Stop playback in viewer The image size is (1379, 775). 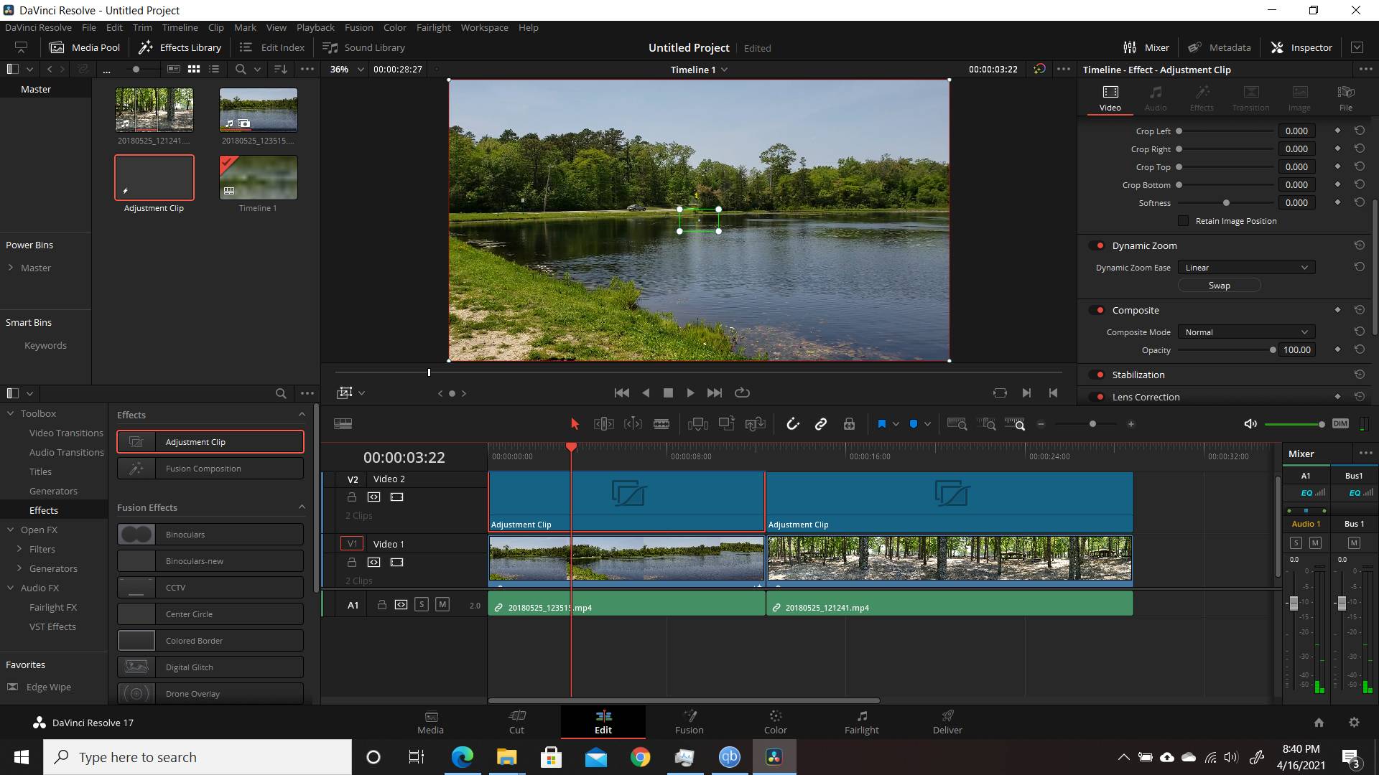668,393
